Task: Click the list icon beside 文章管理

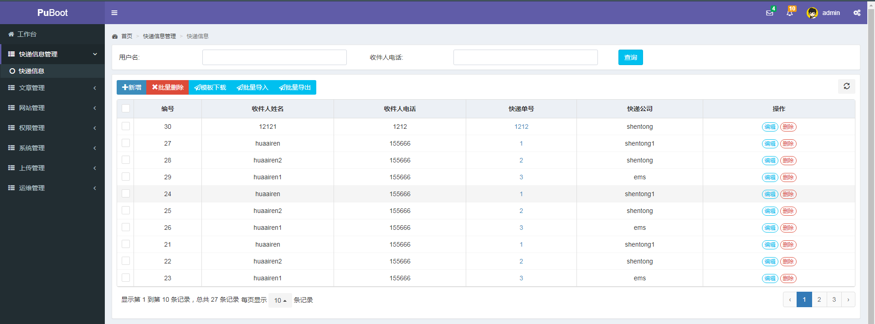Action: [x=11, y=88]
